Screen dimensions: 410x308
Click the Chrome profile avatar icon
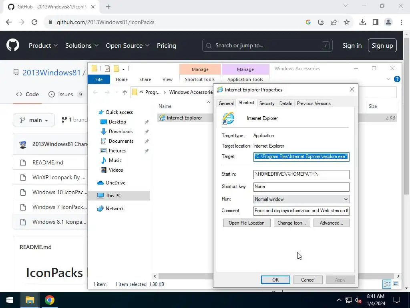[388, 22]
